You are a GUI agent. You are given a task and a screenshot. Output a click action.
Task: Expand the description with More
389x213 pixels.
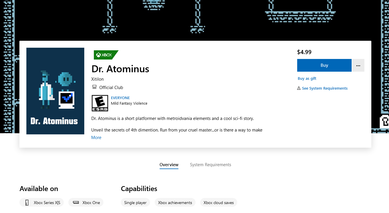[96, 138]
